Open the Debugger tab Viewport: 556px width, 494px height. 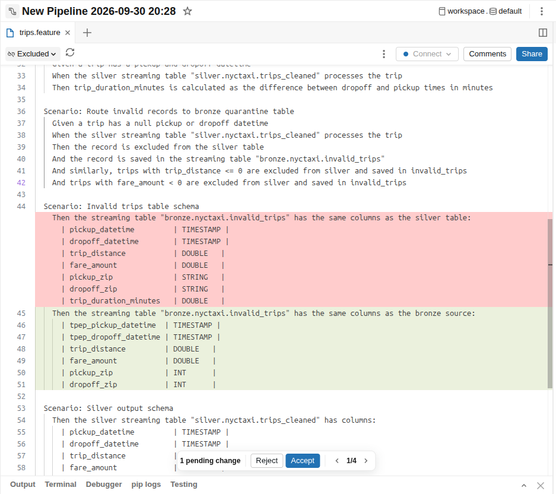pos(104,484)
